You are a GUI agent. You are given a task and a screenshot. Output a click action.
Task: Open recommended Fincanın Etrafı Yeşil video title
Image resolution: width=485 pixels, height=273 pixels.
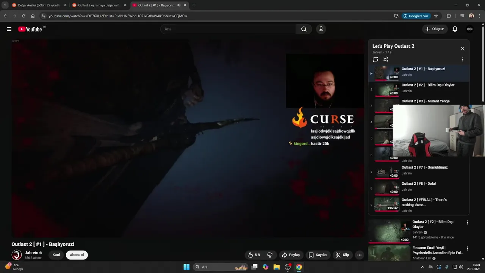pos(438,250)
